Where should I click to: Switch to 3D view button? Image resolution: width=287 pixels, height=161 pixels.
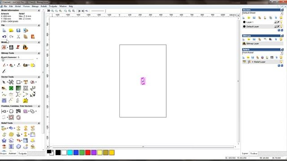48,11
